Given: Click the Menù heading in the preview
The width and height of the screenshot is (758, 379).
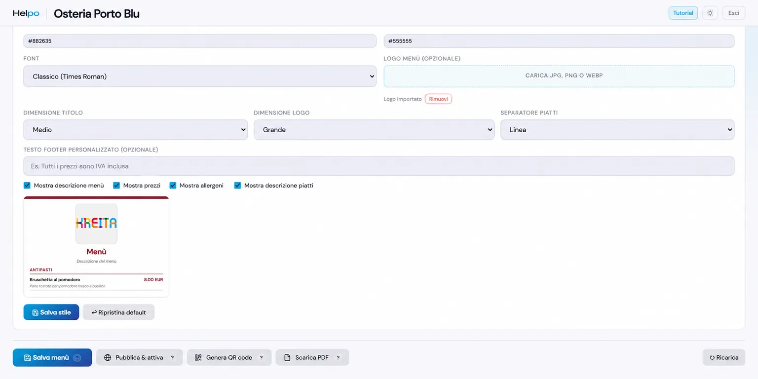Looking at the screenshot, I should 96,252.
